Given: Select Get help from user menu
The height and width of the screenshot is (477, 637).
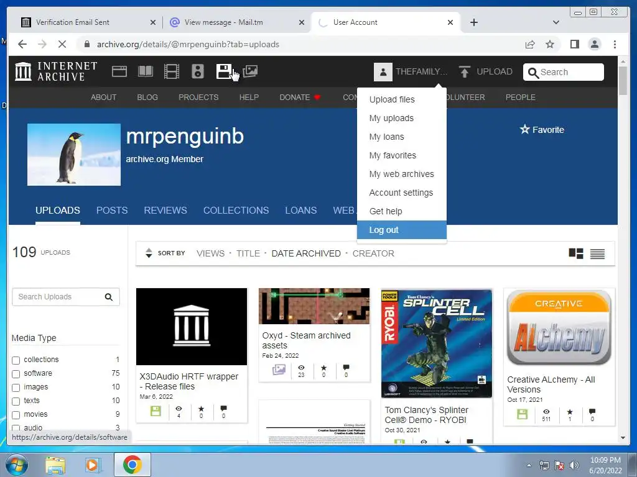Looking at the screenshot, I should click(402, 211).
